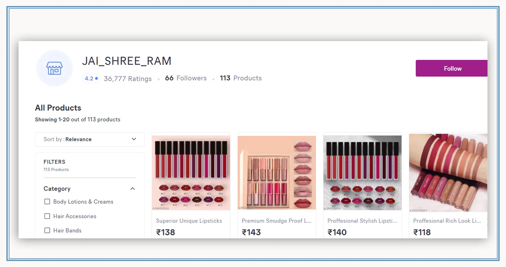The image size is (506, 267).
Task: Open the Superior Unique Lipsticks product image
Action: 191,173
